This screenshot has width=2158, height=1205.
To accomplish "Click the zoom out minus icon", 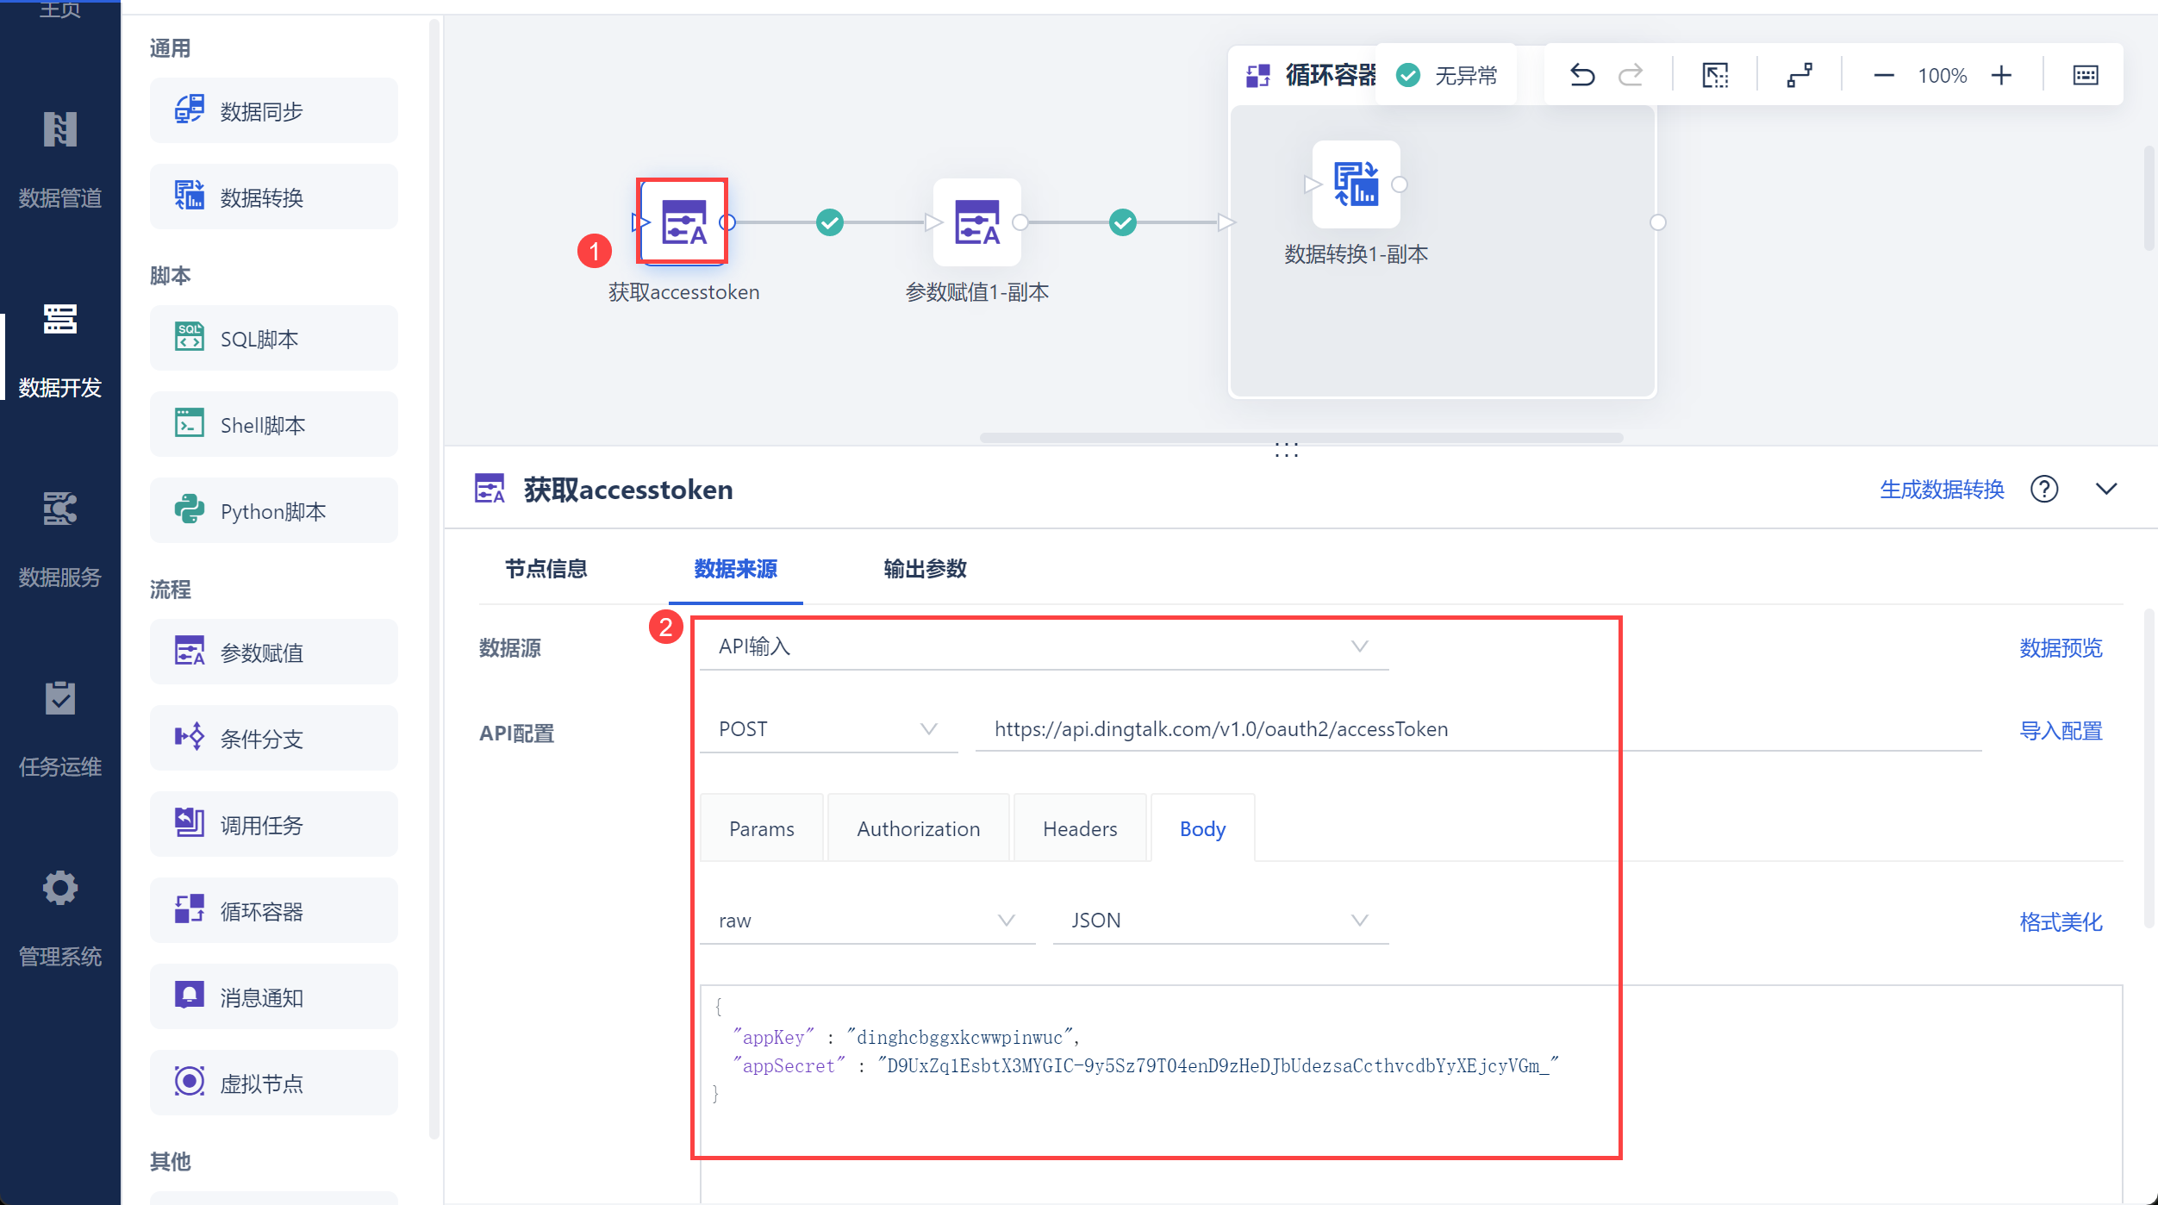I will [x=1883, y=76].
